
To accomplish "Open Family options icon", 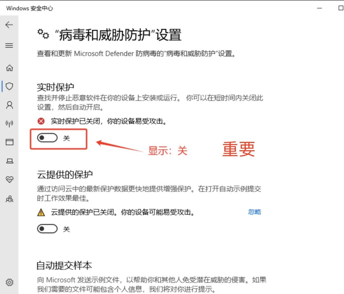I will click(10, 199).
